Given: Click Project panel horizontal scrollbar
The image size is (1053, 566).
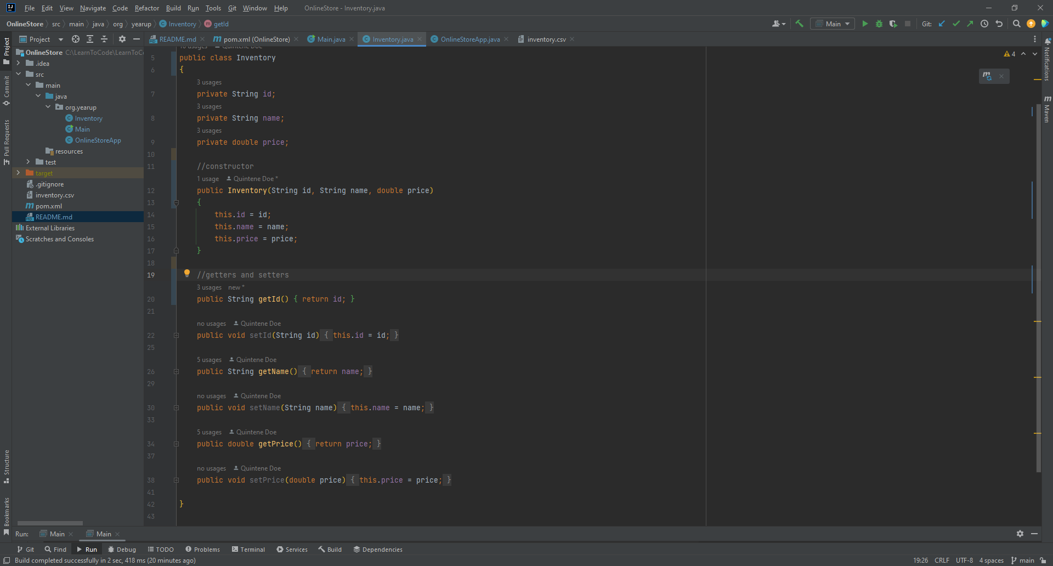Looking at the screenshot, I should point(50,523).
